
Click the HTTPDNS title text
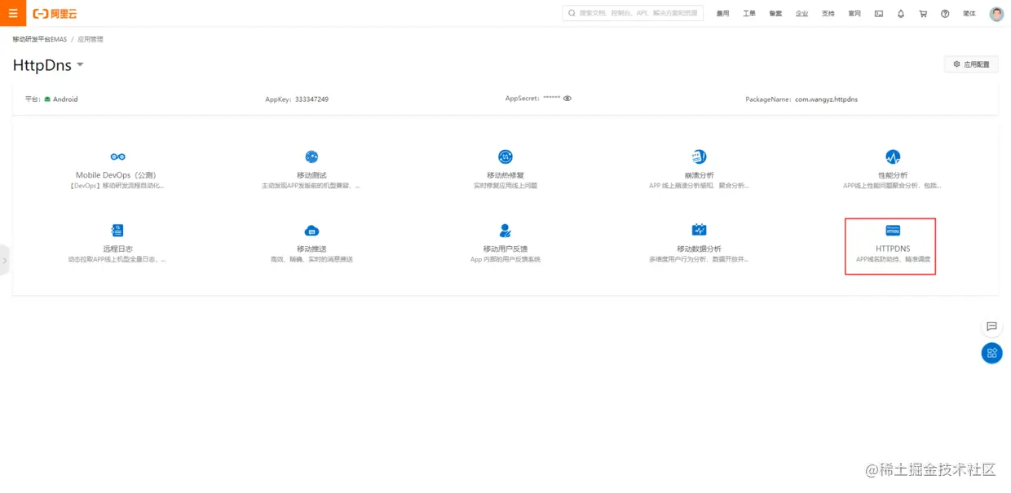coord(893,249)
